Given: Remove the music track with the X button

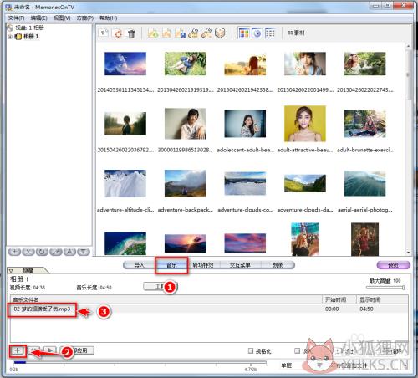Looking at the screenshot, I should point(34,350).
